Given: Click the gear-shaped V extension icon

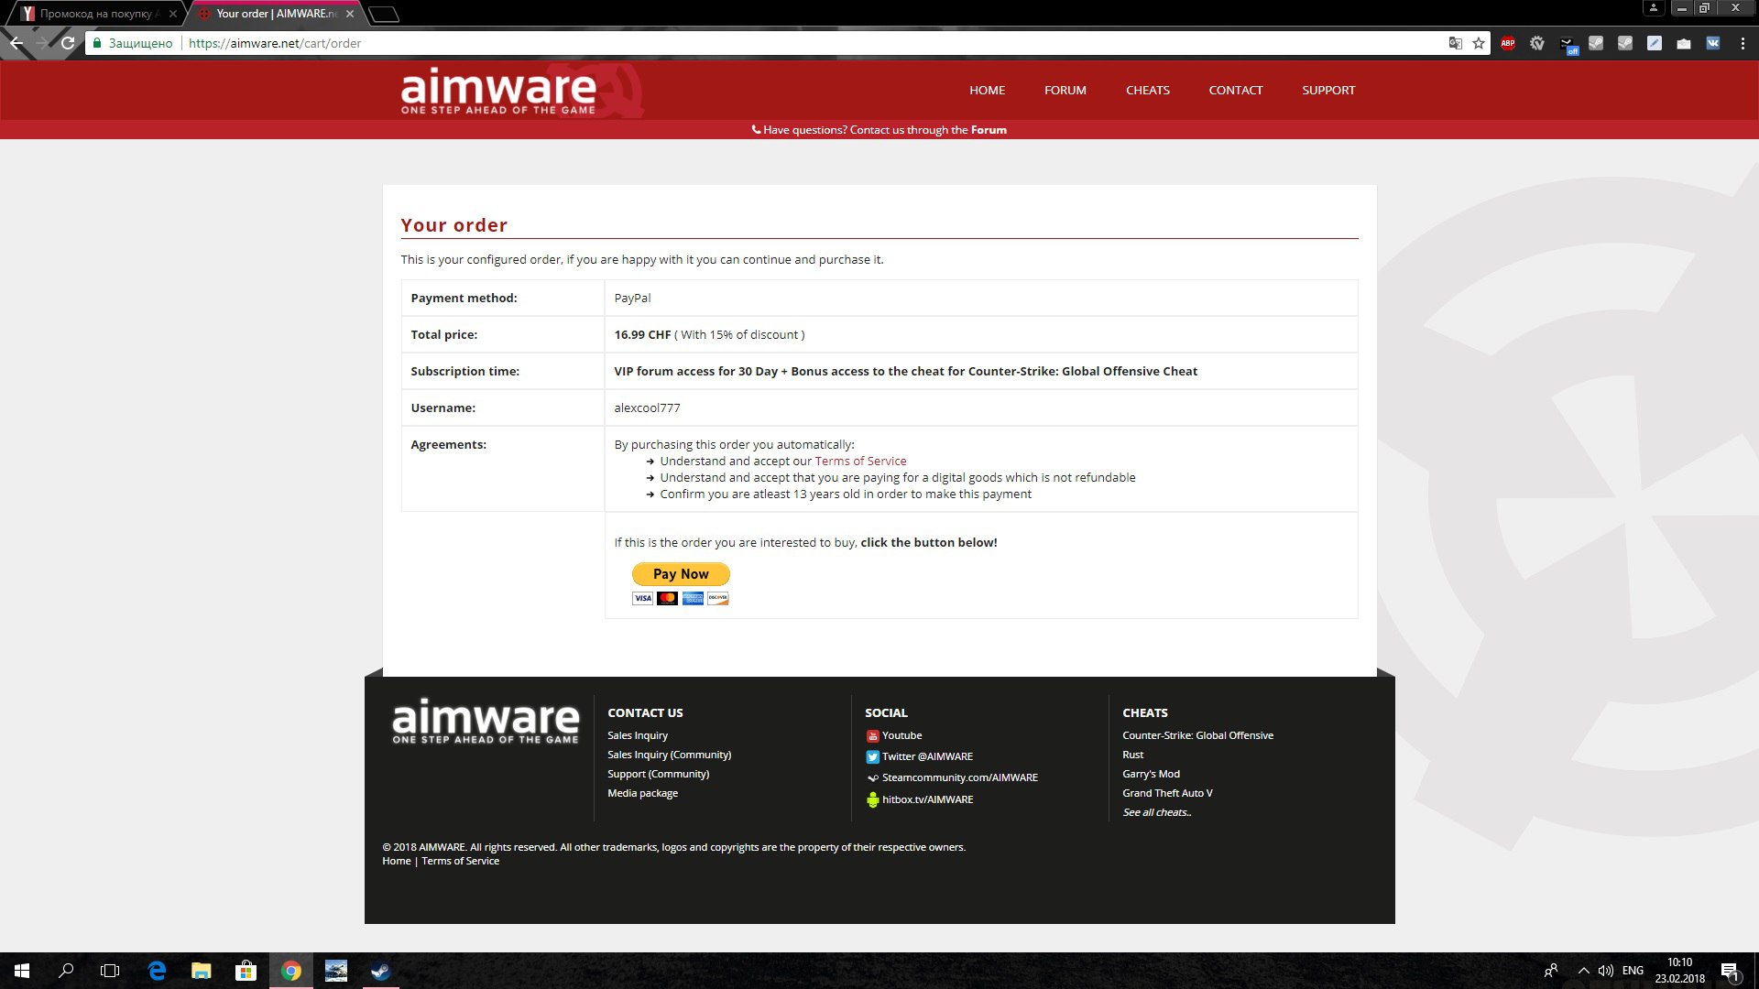Looking at the screenshot, I should pyautogui.click(x=1537, y=43).
